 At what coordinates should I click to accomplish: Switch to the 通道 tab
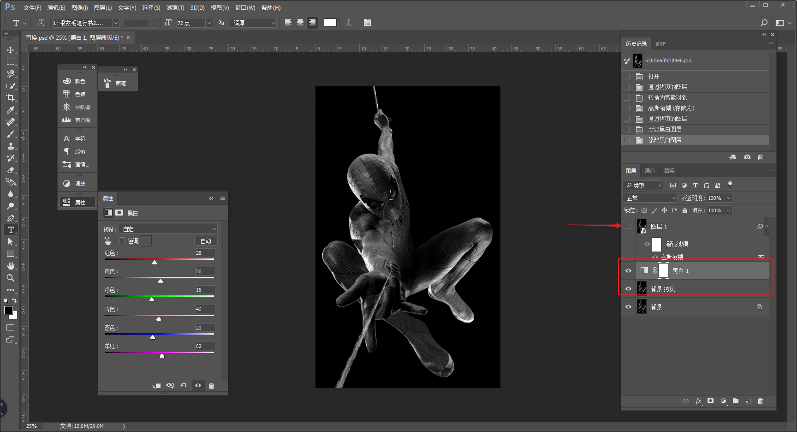(650, 171)
